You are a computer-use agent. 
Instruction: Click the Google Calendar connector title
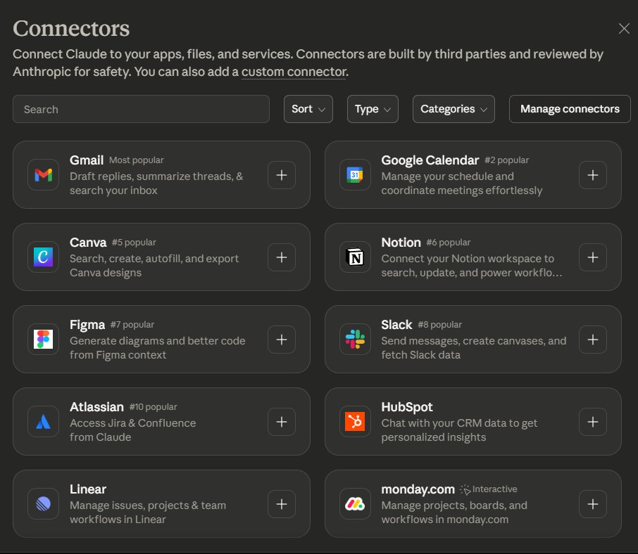(430, 160)
